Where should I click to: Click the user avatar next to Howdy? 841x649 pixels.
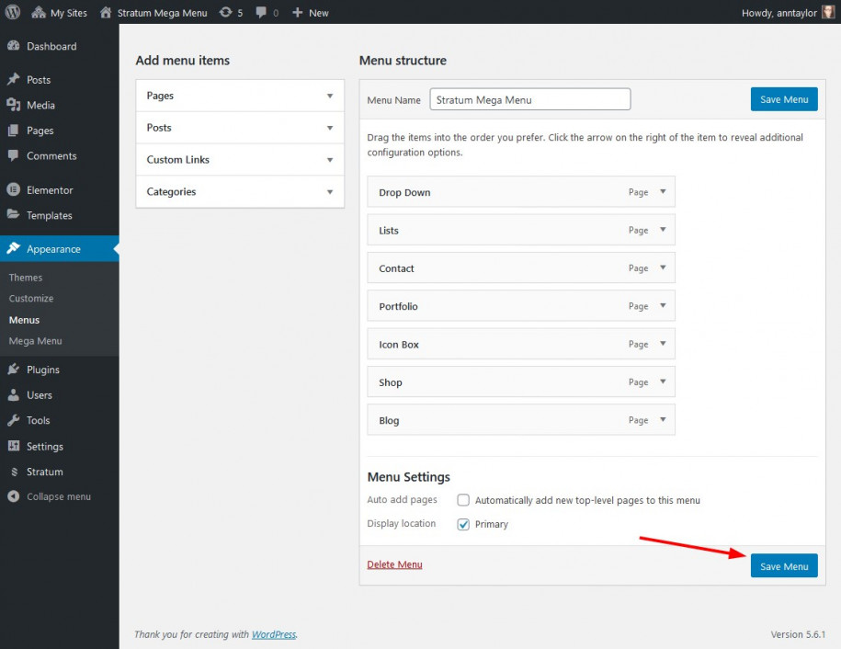click(828, 12)
